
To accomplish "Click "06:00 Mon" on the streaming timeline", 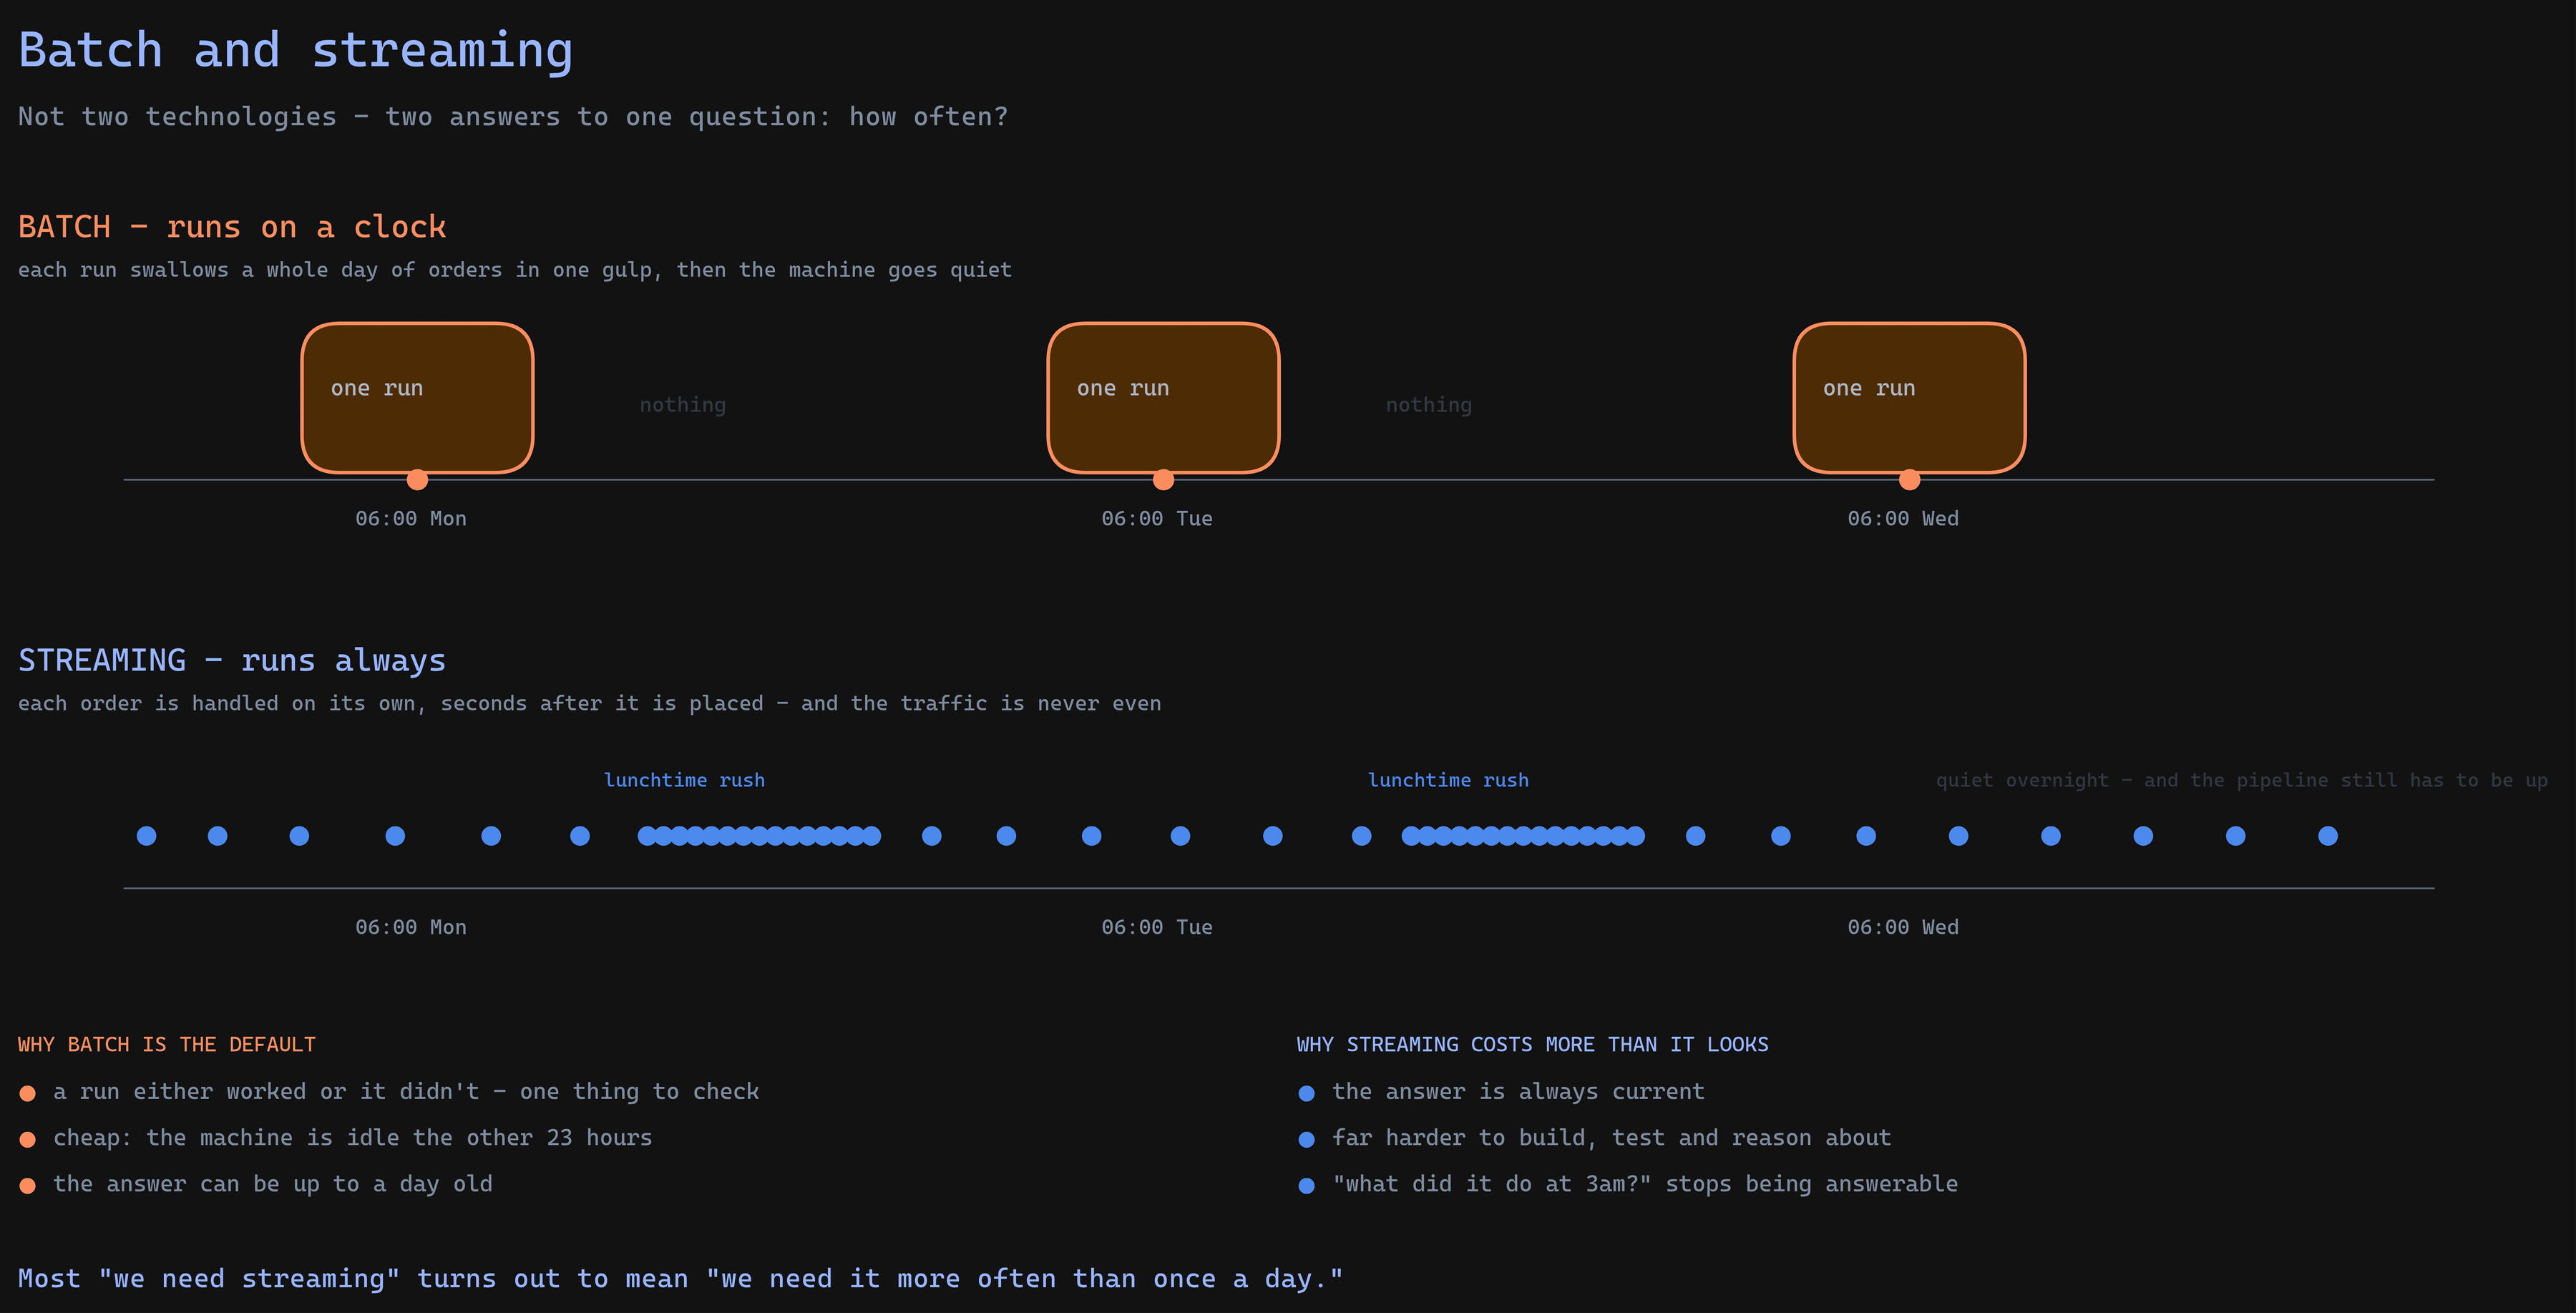I will 411,928.
